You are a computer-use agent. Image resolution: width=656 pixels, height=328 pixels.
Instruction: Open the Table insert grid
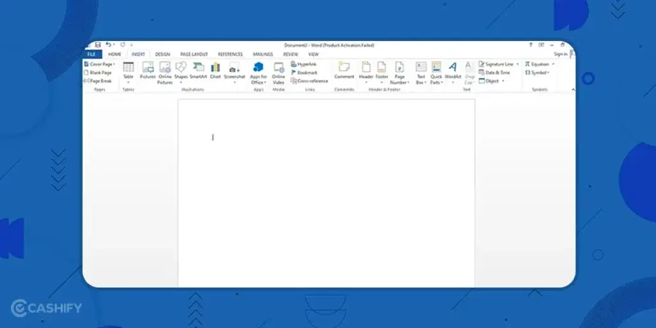[128, 73]
